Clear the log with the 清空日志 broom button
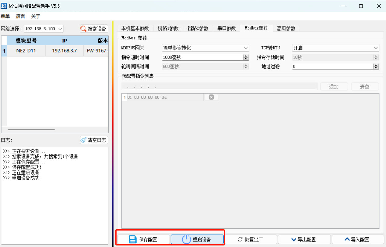The width and height of the screenshot is (386, 247). [94, 140]
